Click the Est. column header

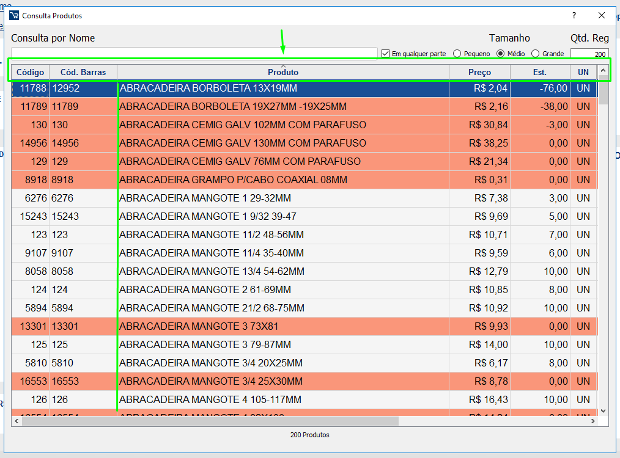click(x=540, y=72)
